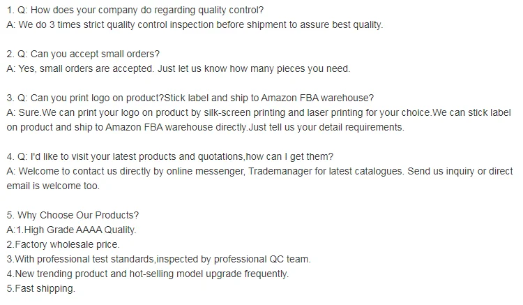Click the answer about 3 times inspection
This screenshot has height=305, width=523.
195,24
